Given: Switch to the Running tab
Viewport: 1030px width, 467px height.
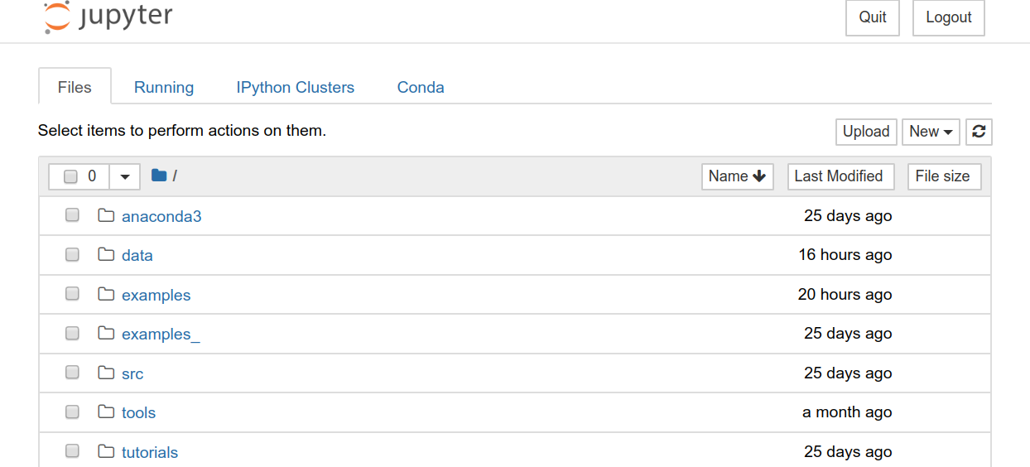Looking at the screenshot, I should (x=164, y=87).
